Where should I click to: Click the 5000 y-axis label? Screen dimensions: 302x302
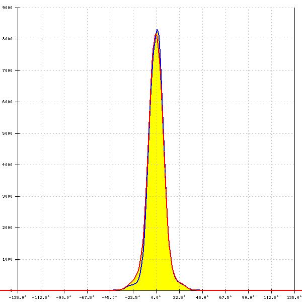tap(7, 133)
